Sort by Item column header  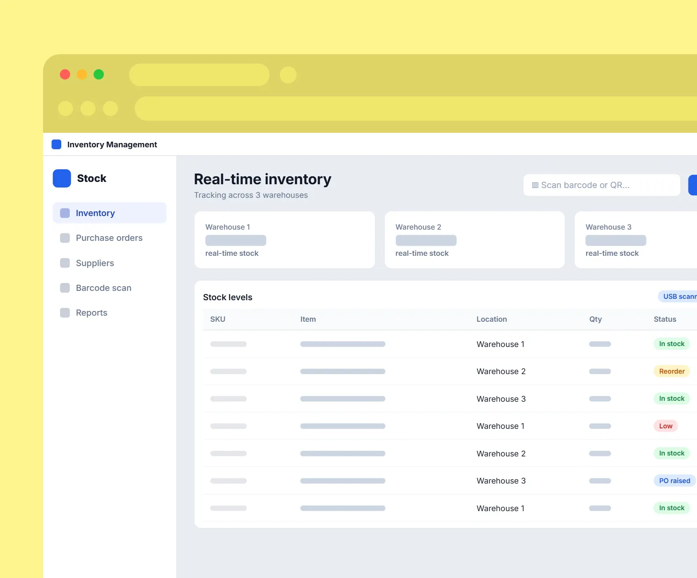(308, 319)
